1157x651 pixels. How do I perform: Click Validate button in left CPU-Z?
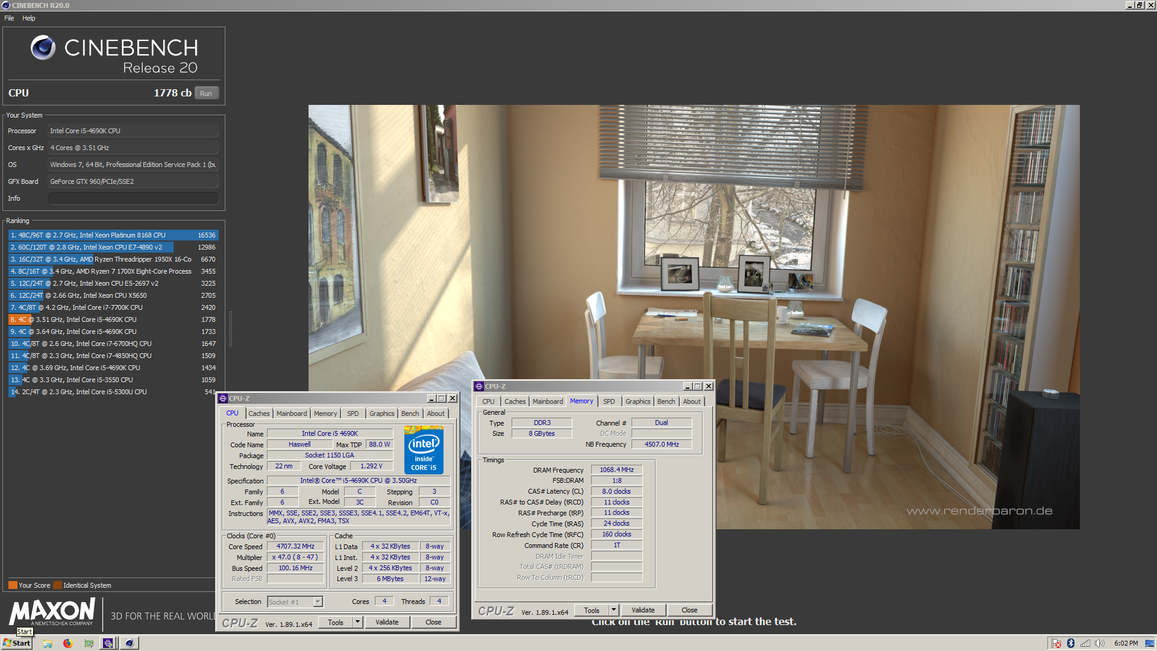(387, 623)
